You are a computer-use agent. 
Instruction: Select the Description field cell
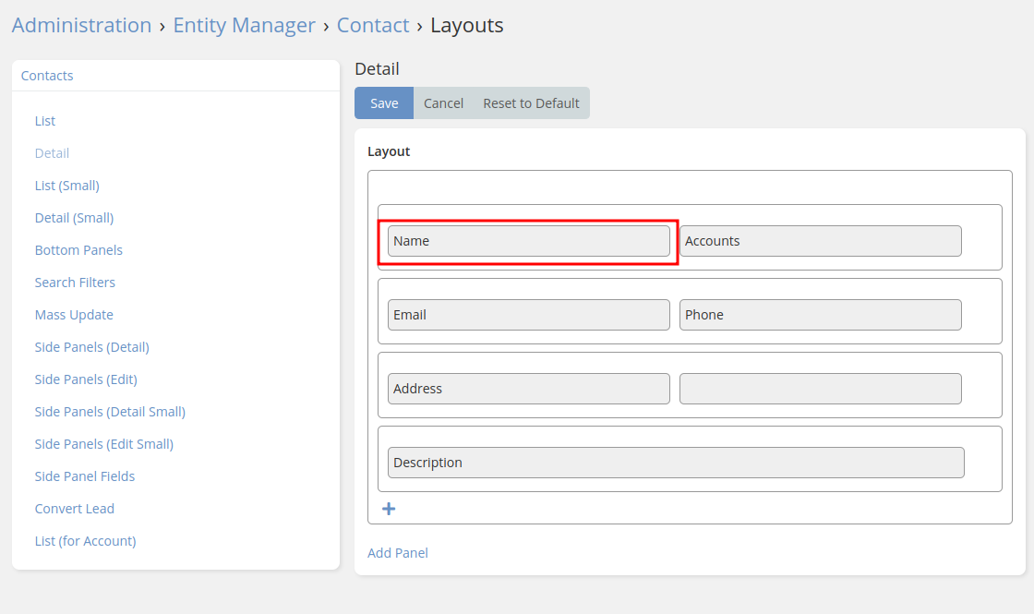676,463
